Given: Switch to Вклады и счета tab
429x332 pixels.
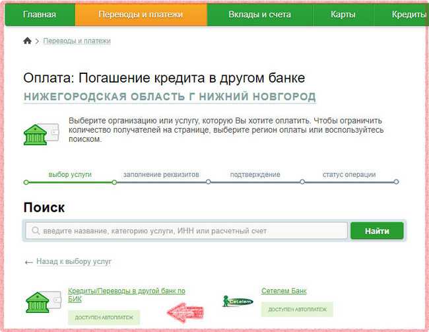Looking at the screenshot, I should [x=259, y=15].
